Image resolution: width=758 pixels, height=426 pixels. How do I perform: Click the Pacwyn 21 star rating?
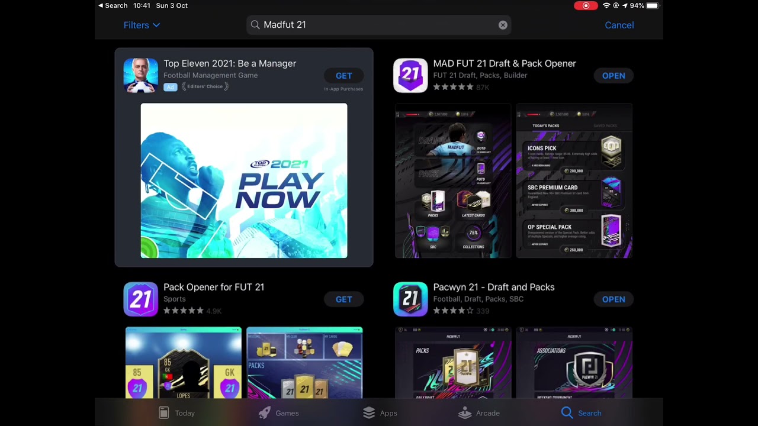[x=453, y=311]
